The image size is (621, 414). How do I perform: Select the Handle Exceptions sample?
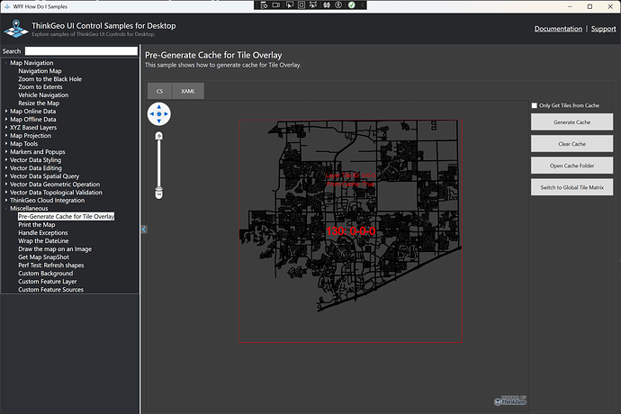click(43, 232)
